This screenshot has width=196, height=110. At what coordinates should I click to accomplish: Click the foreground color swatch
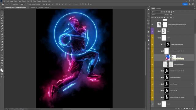[2, 70]
